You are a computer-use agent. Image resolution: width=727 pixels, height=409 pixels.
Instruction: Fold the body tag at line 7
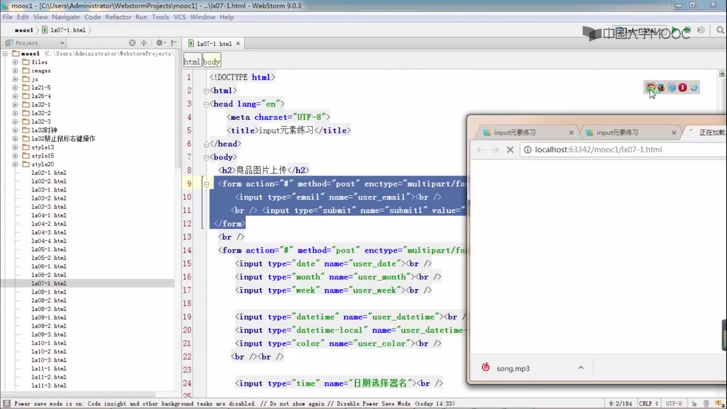tap(206, 158)
